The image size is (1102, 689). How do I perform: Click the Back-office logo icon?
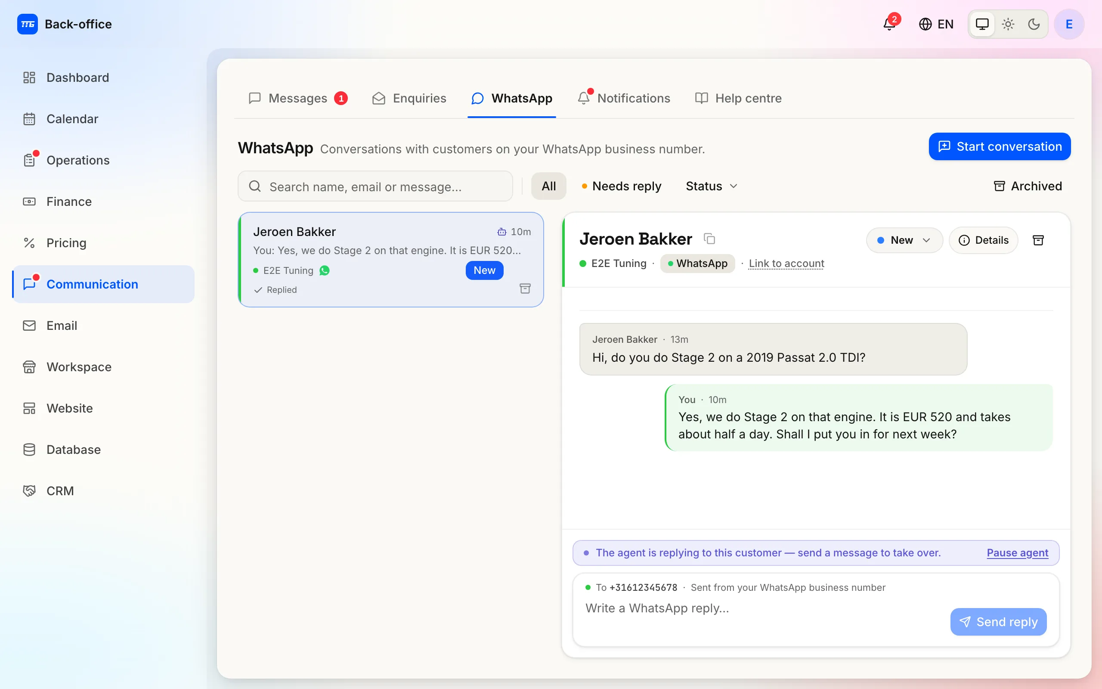[x=27, y=24]
